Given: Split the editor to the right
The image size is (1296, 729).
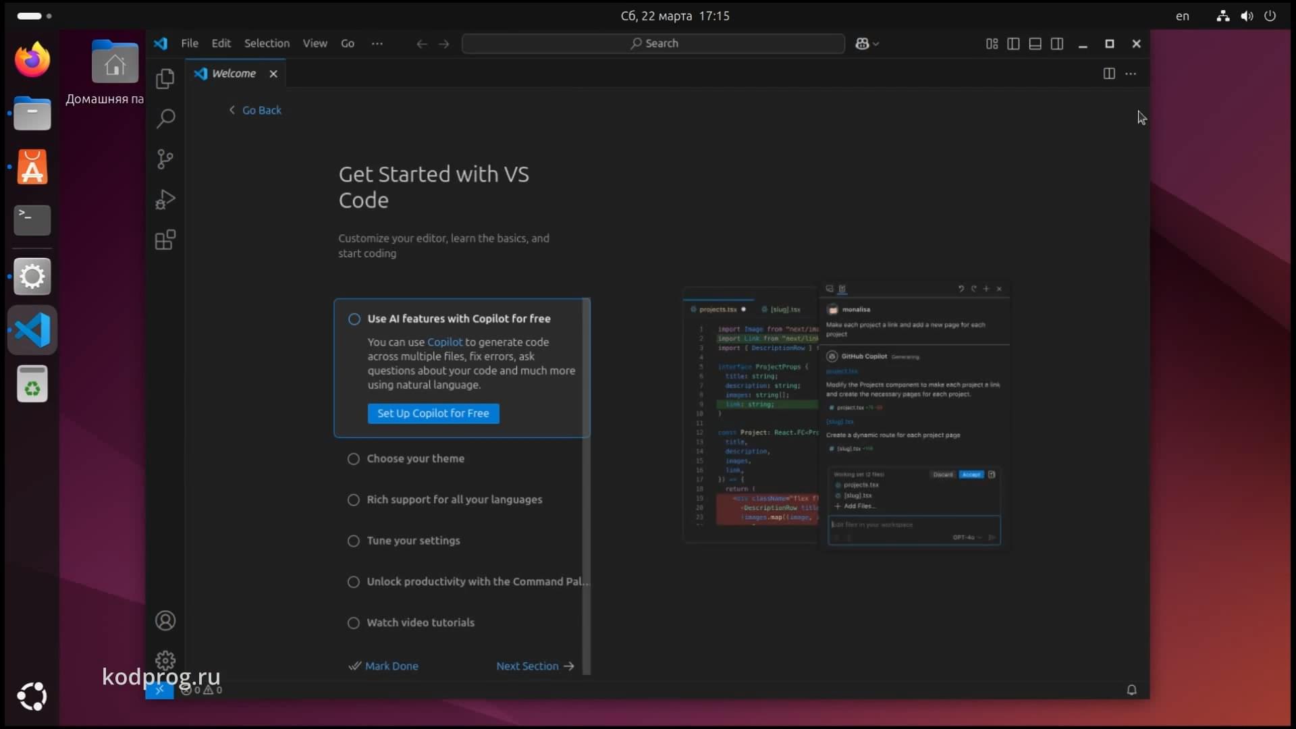Looking at the screenshot, I should point(1109,74).
